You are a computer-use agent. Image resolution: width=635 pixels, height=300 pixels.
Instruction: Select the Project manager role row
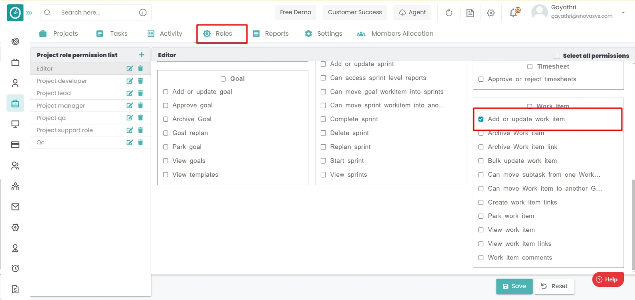pyautogui.click(x=90, y=105)
